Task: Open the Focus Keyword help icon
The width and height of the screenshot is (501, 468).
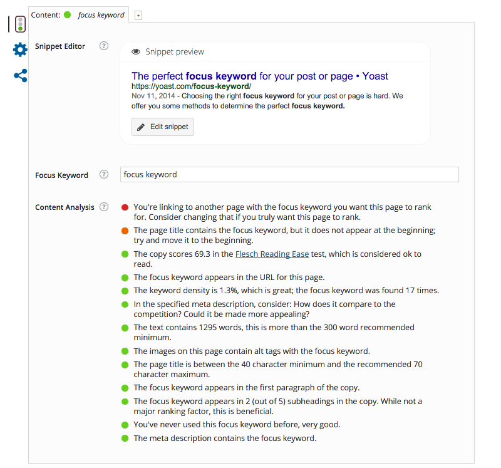Action: pyautogui.click(x=103, y=174)
